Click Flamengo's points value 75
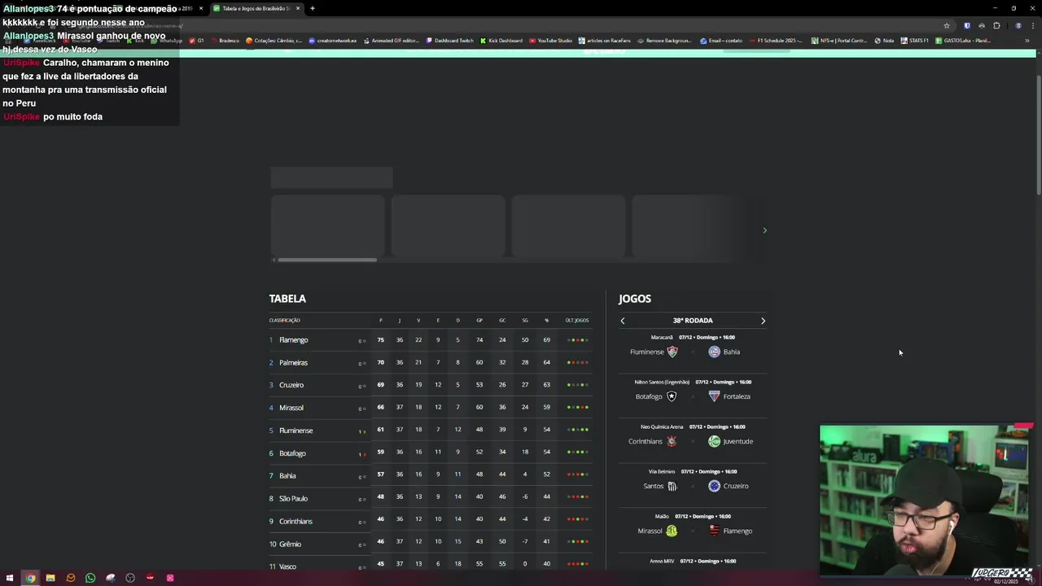The height and width of the screenshot is (586, 1042). [380, 340]
